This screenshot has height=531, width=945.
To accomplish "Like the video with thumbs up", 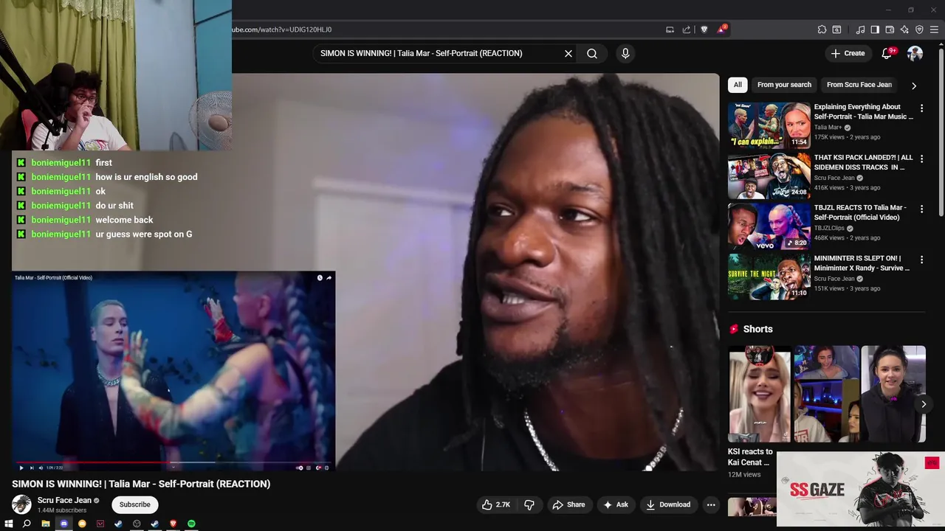I will [495, 504].
